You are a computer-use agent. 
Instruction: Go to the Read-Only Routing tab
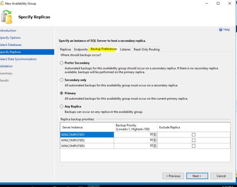coord(147,49)
